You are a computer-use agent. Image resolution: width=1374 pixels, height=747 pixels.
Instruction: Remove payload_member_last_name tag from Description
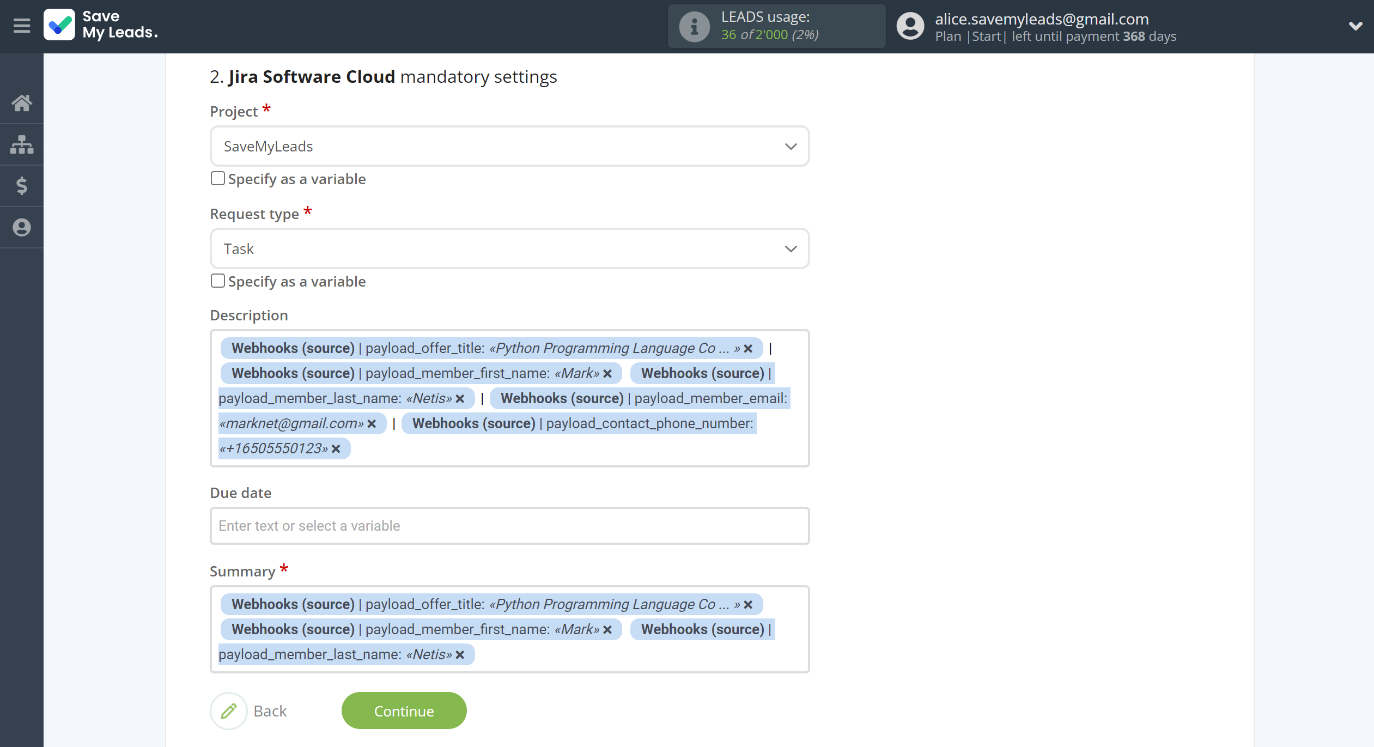(460, 399)
